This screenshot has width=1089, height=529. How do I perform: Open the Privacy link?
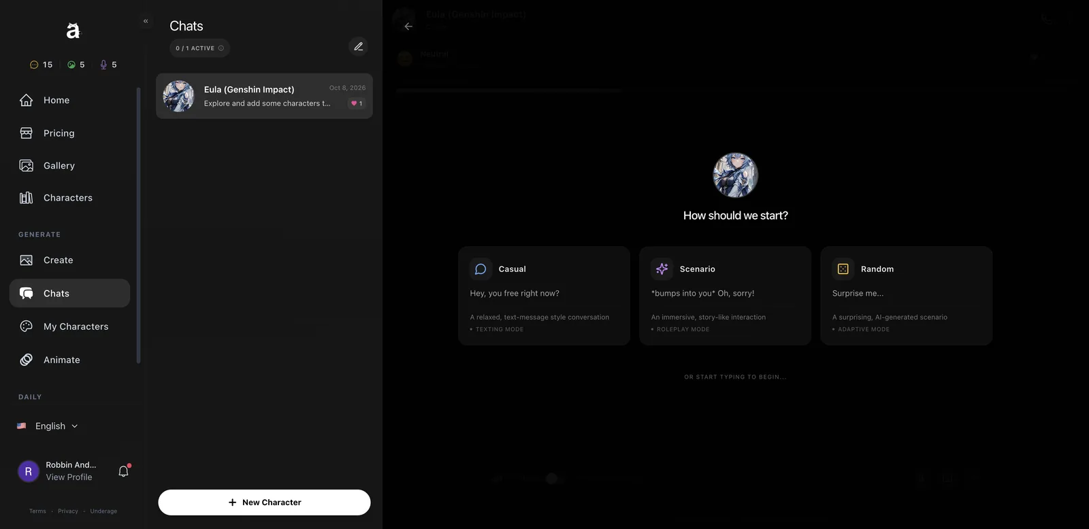68,511
